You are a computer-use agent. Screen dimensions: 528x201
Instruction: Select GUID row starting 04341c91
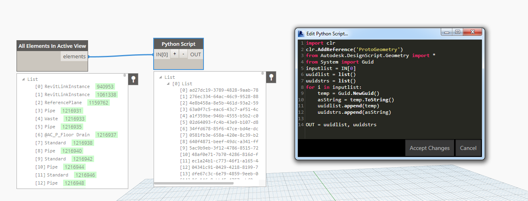click(x=219, y=167)
